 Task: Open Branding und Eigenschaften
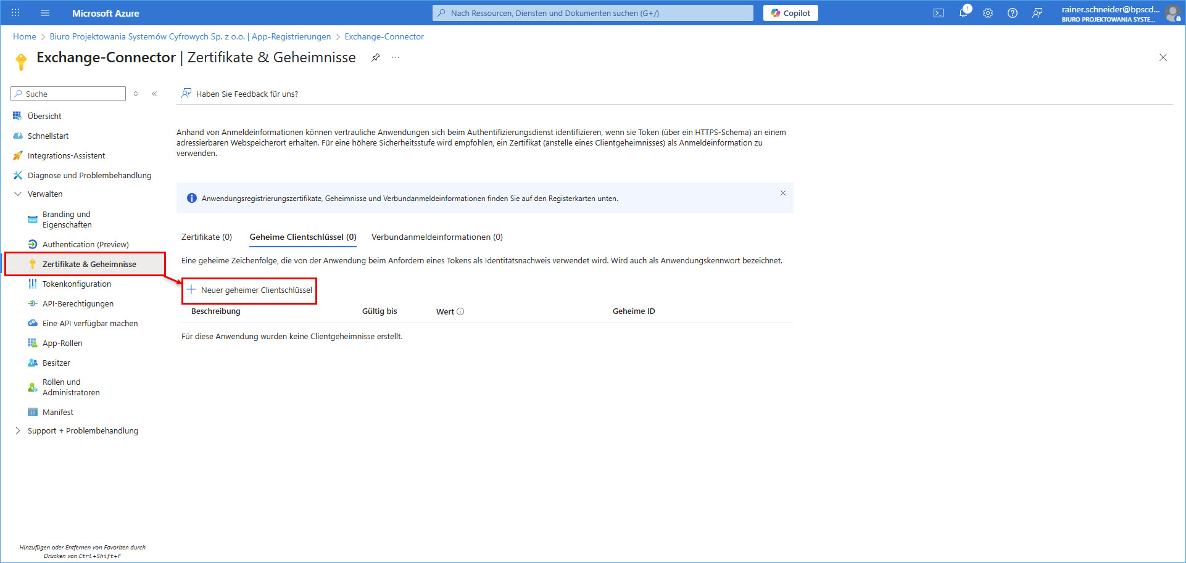[x=67, y=220]
